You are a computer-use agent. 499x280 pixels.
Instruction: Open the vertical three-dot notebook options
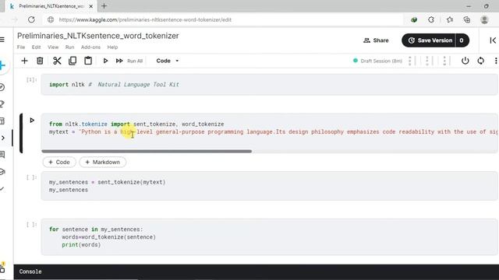(x=496, y=61)
